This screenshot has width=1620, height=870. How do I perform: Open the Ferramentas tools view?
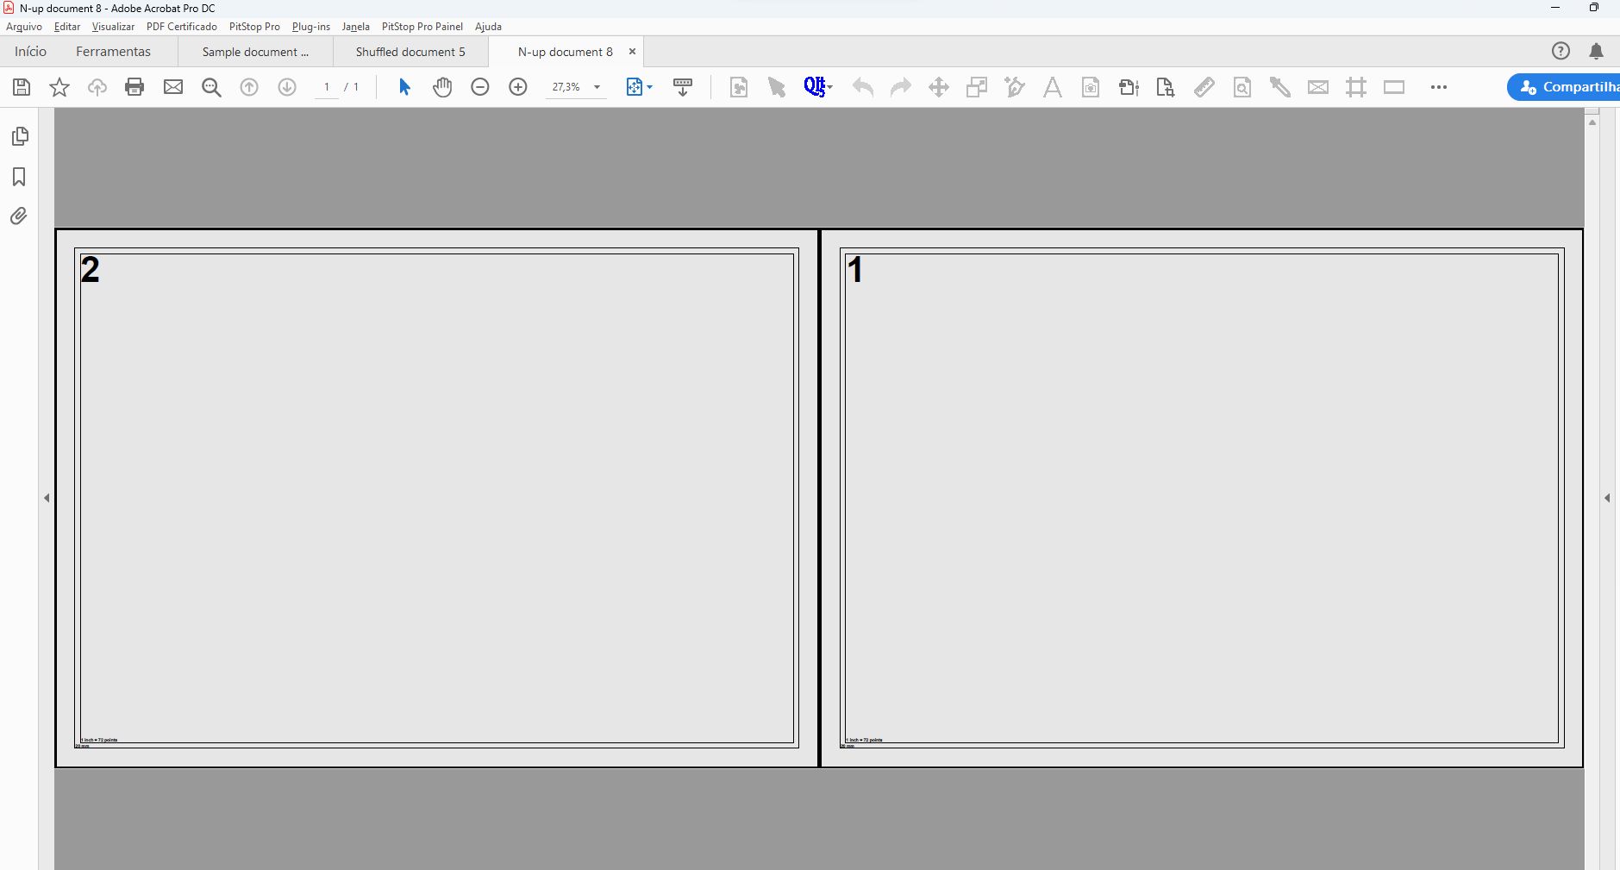(113, 52)
